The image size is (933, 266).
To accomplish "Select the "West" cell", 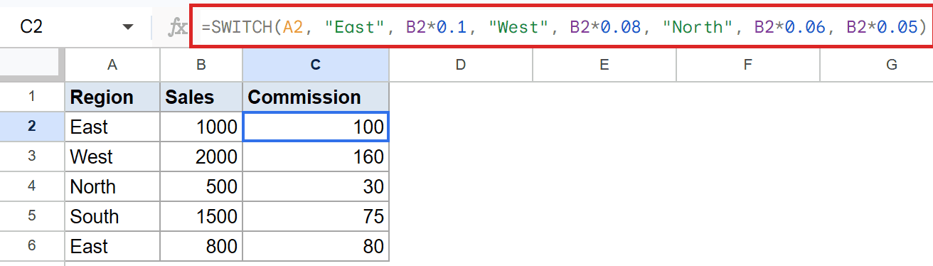I will [112, 156].
